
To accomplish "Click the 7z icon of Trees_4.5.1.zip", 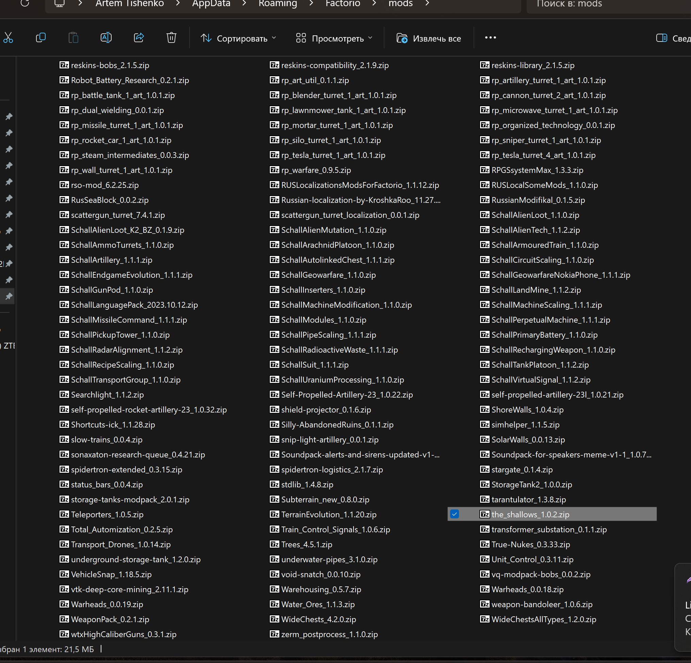I will [x=275, y=544].
